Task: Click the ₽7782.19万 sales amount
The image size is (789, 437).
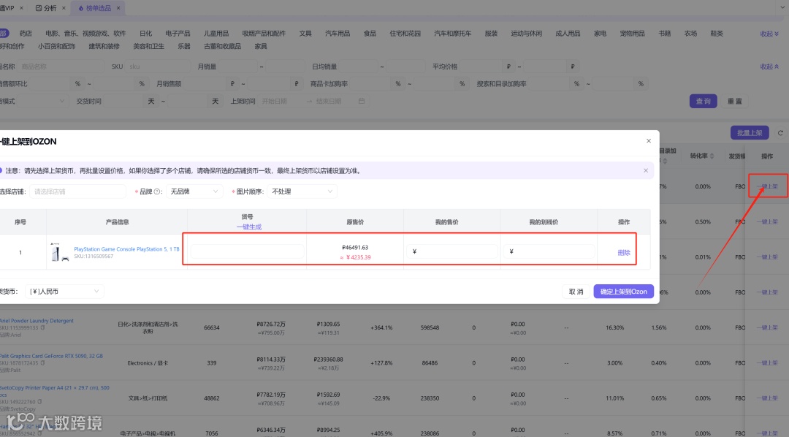Action: [x=271, y=395]
